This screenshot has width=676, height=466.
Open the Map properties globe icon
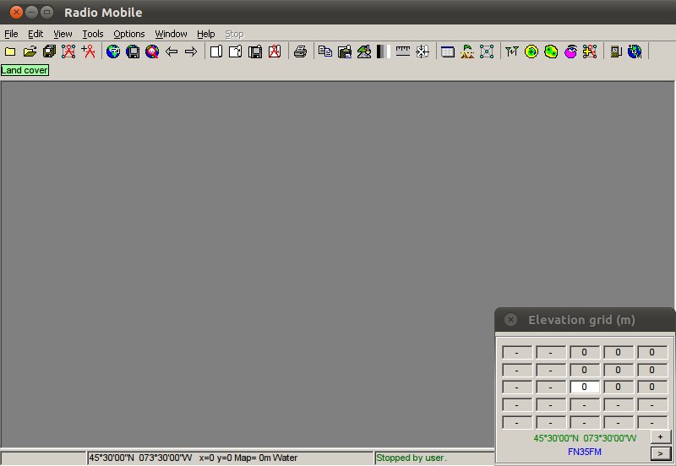(x=113, y=51)
